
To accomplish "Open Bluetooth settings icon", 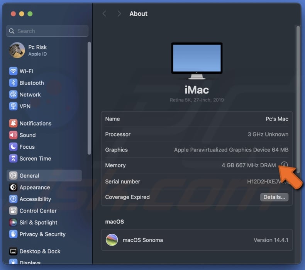I will point(13,83).
